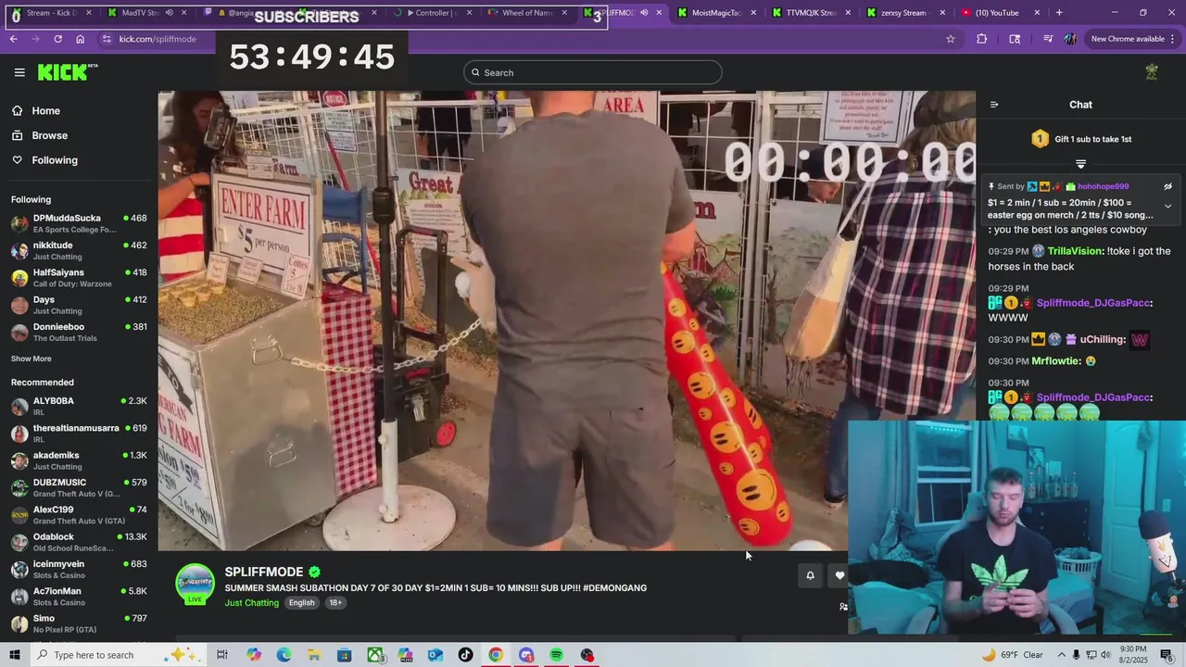Open Donnieeboo channel in Following
1186x667 pixels.
click(79, 332)
